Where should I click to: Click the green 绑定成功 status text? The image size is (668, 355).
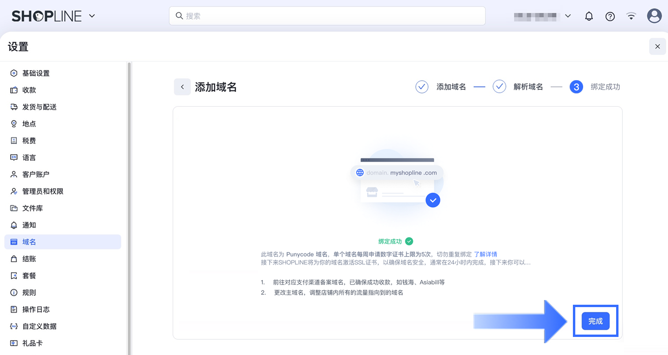tap(390, 242)
